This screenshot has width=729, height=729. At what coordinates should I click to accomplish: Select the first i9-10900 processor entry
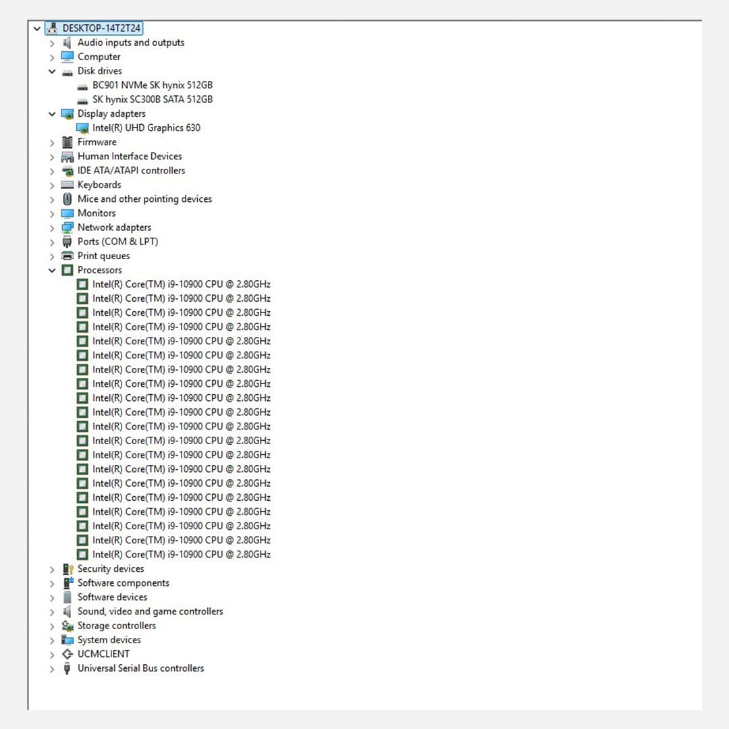click(181, 284)
